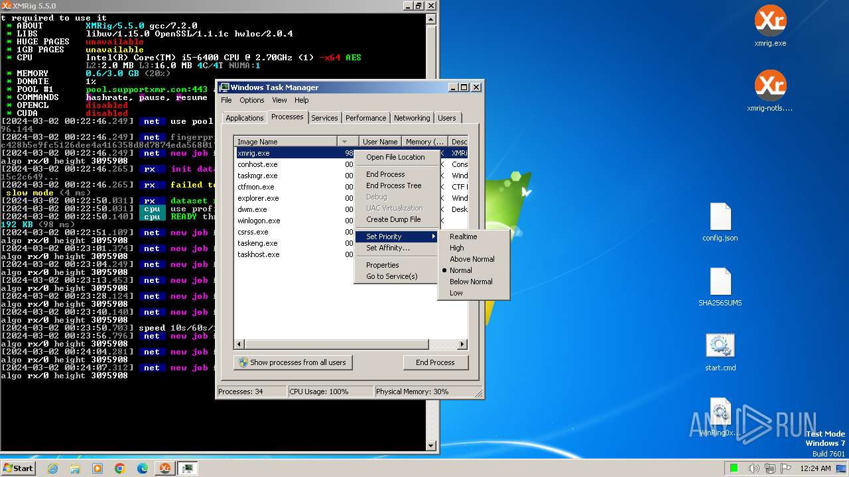Open the View menu in Task Manager
The height and width of the screenshot is (477, 849).
click(279, 100)
